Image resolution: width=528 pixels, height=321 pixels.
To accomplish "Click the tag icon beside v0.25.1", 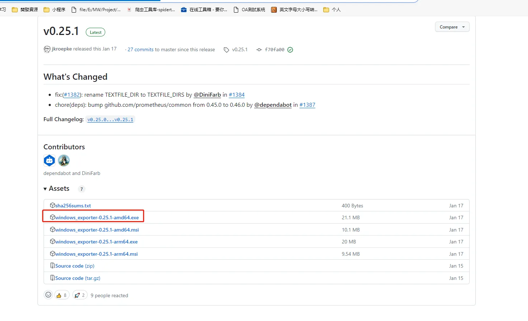I will coord(226,50).
